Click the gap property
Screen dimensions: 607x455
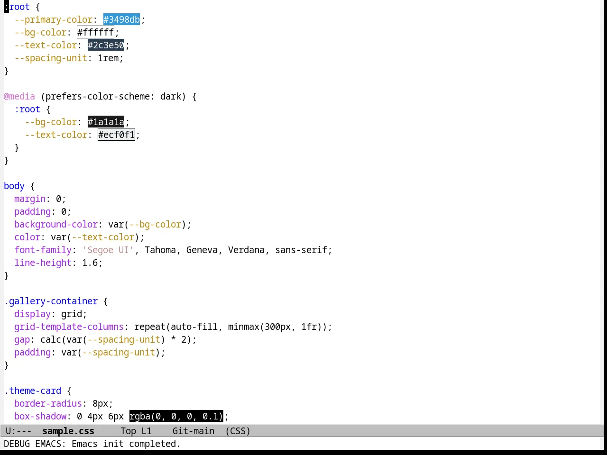(22, 339)
